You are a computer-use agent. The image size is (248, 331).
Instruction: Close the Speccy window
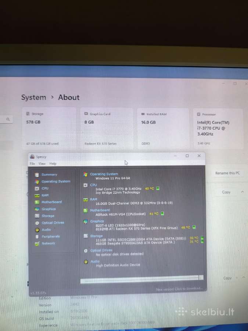tap(199, 156)
